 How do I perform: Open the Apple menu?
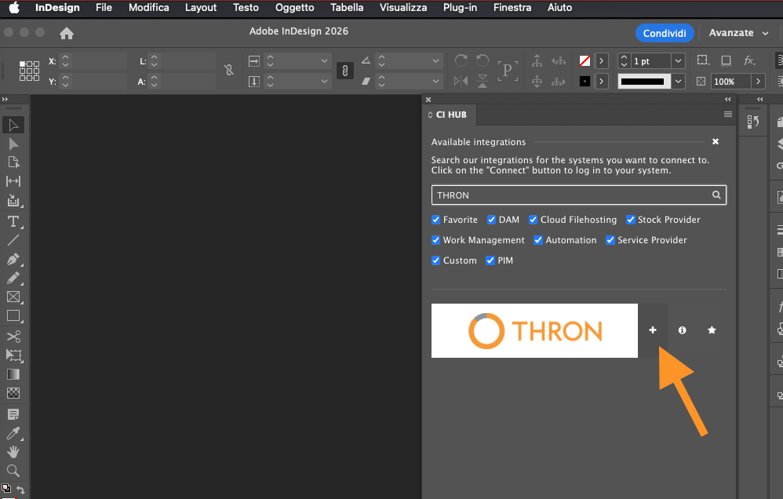[x=14, y=8]
